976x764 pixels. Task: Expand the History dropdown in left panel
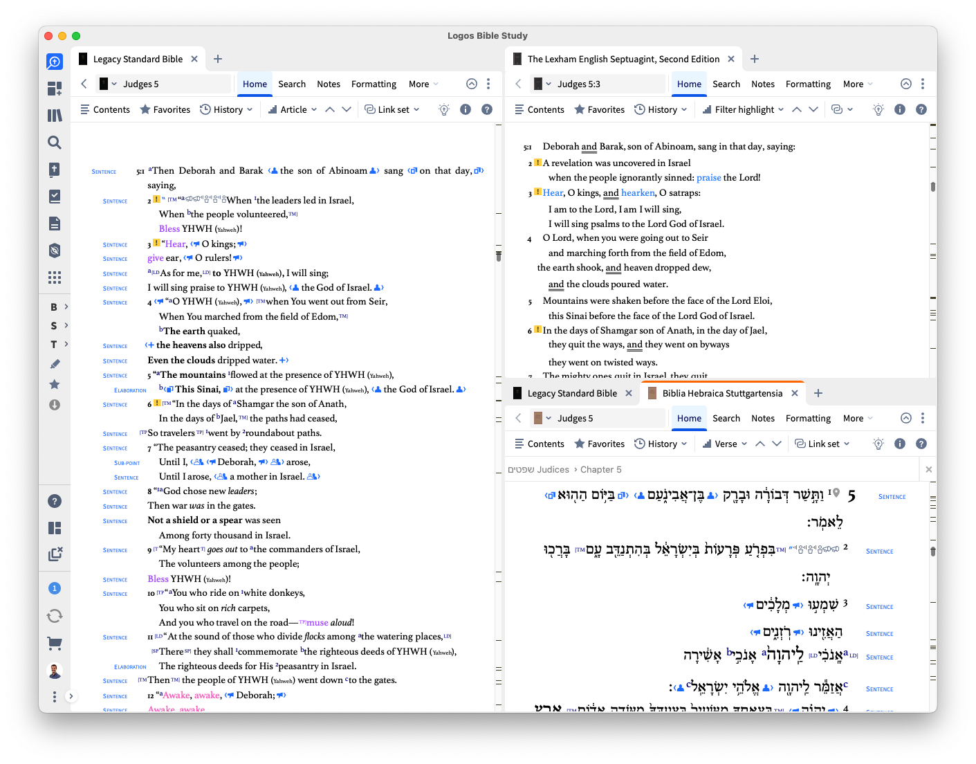tap(226, 109)
